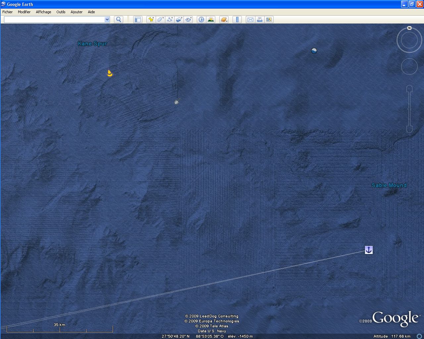Click the longitude coordinate in status bar
Image resolution: width=424 pixels, height=339 pixels.
point(210,336)
